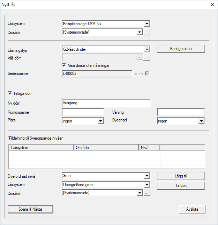The height and width of the screenshot is (225, 218).
Task: Click 'Spara & Nästa' to save
Action: [x=30, y=209]
